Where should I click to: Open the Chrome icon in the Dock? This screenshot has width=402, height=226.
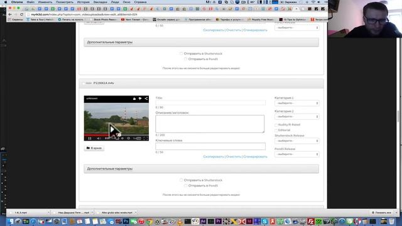[x=149, y=222]
